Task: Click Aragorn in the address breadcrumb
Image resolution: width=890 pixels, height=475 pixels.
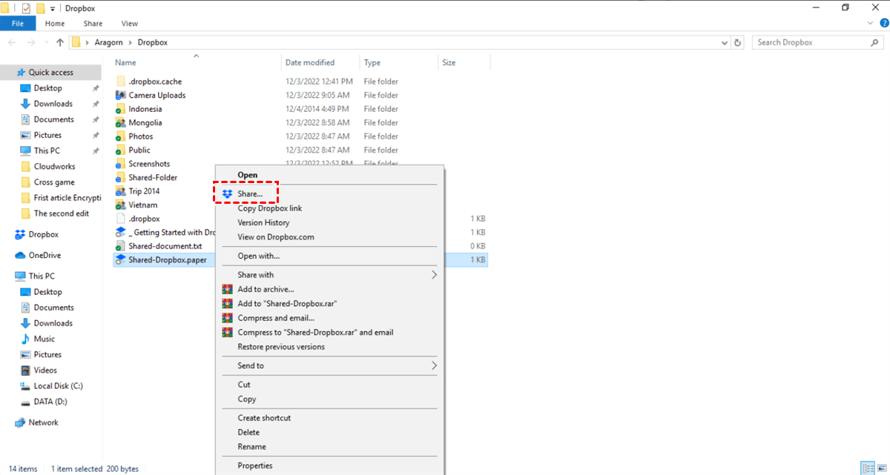Action: [108, 42]
